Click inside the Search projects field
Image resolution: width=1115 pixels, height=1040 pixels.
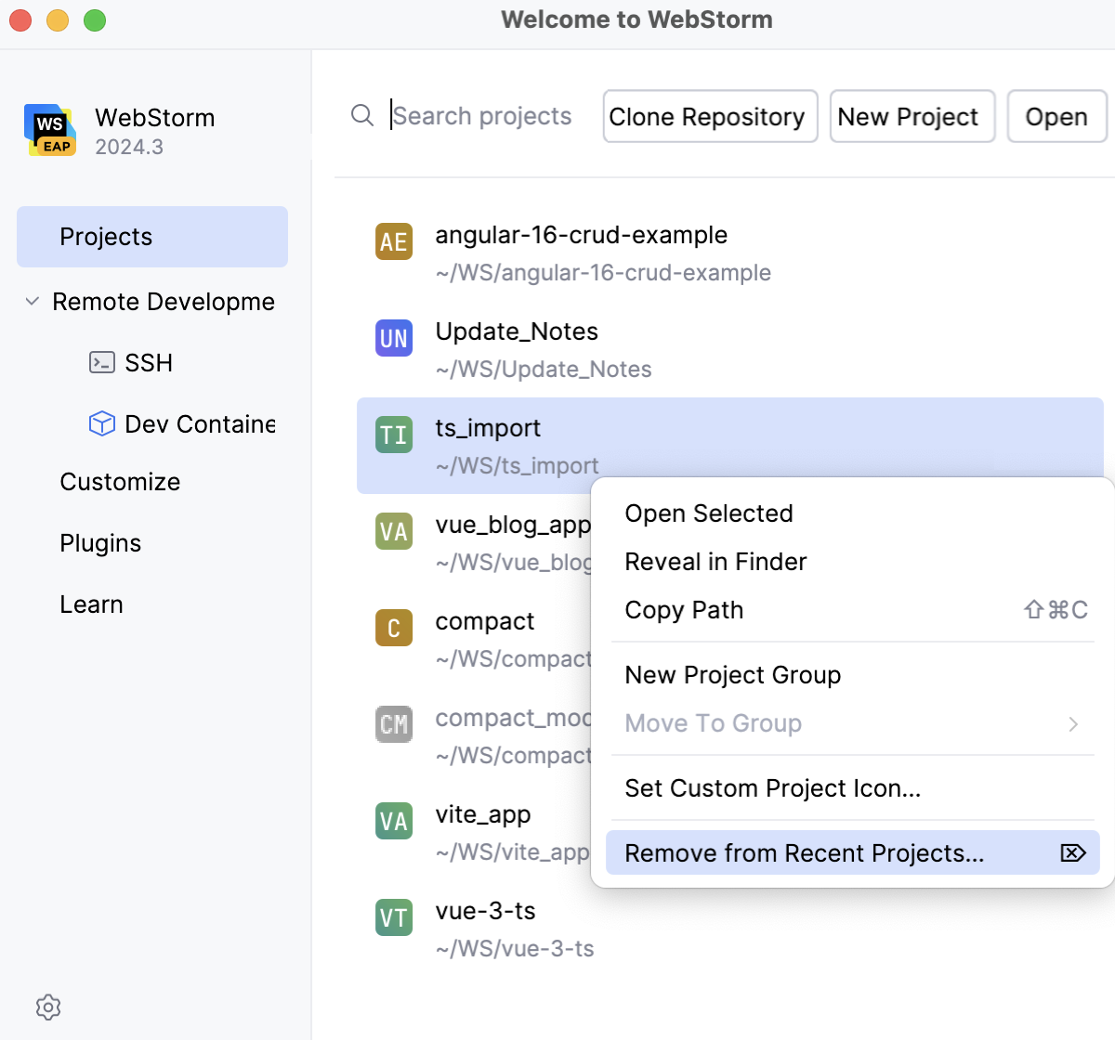pos(482,115)
